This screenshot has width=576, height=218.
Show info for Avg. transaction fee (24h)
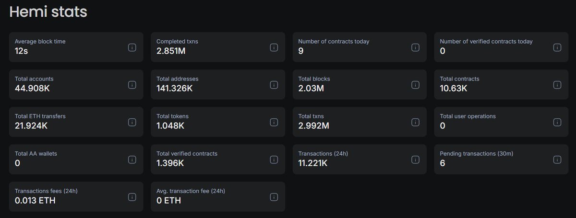tap(274, 197)
